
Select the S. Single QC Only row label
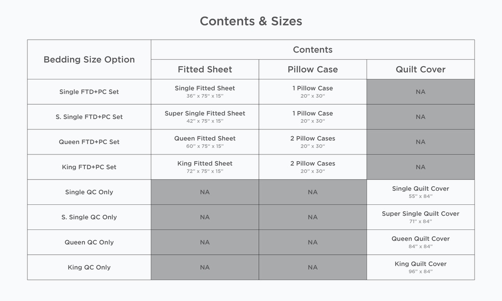pyautogui.click(x=89, y=217)
